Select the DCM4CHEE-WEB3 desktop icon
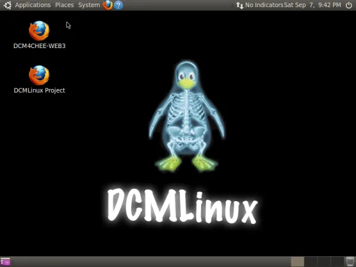This screenshot has height=267, width=356. pos(39,31)
